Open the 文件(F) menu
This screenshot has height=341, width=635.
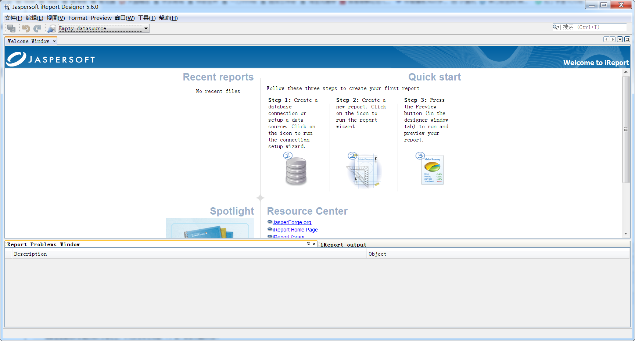tap(14, 18)
